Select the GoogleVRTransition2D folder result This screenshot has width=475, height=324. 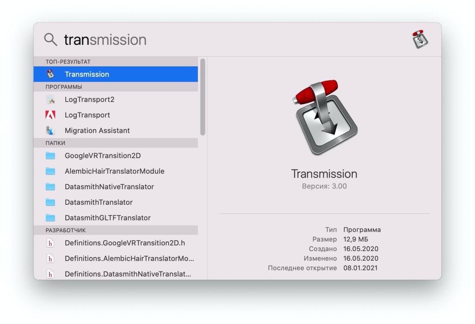point(116,156)
